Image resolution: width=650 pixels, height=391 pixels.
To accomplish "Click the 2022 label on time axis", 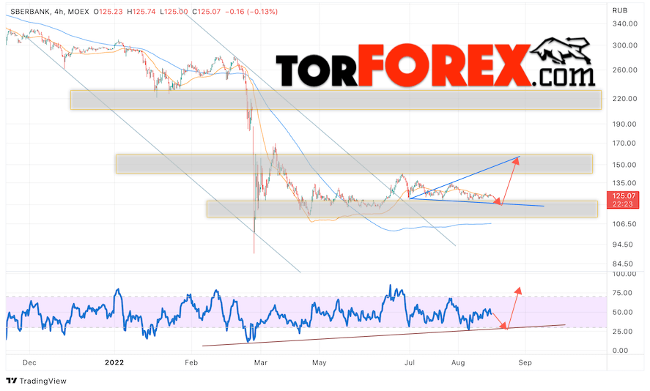I will (114, 363).
